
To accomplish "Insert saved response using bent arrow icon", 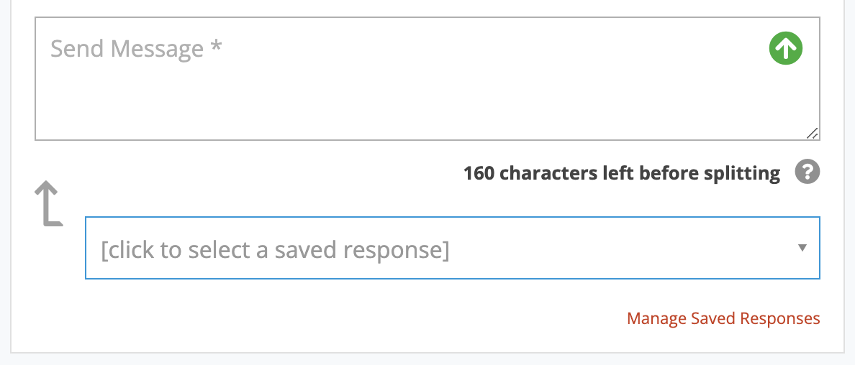I will point(48,203).
